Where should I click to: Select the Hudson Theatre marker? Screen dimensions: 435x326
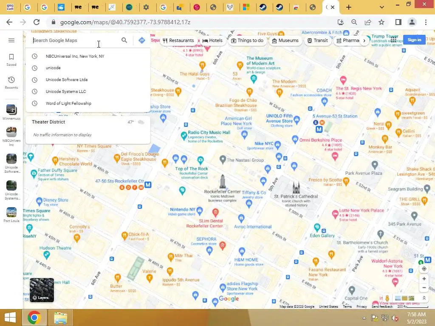tap(47, 255)
